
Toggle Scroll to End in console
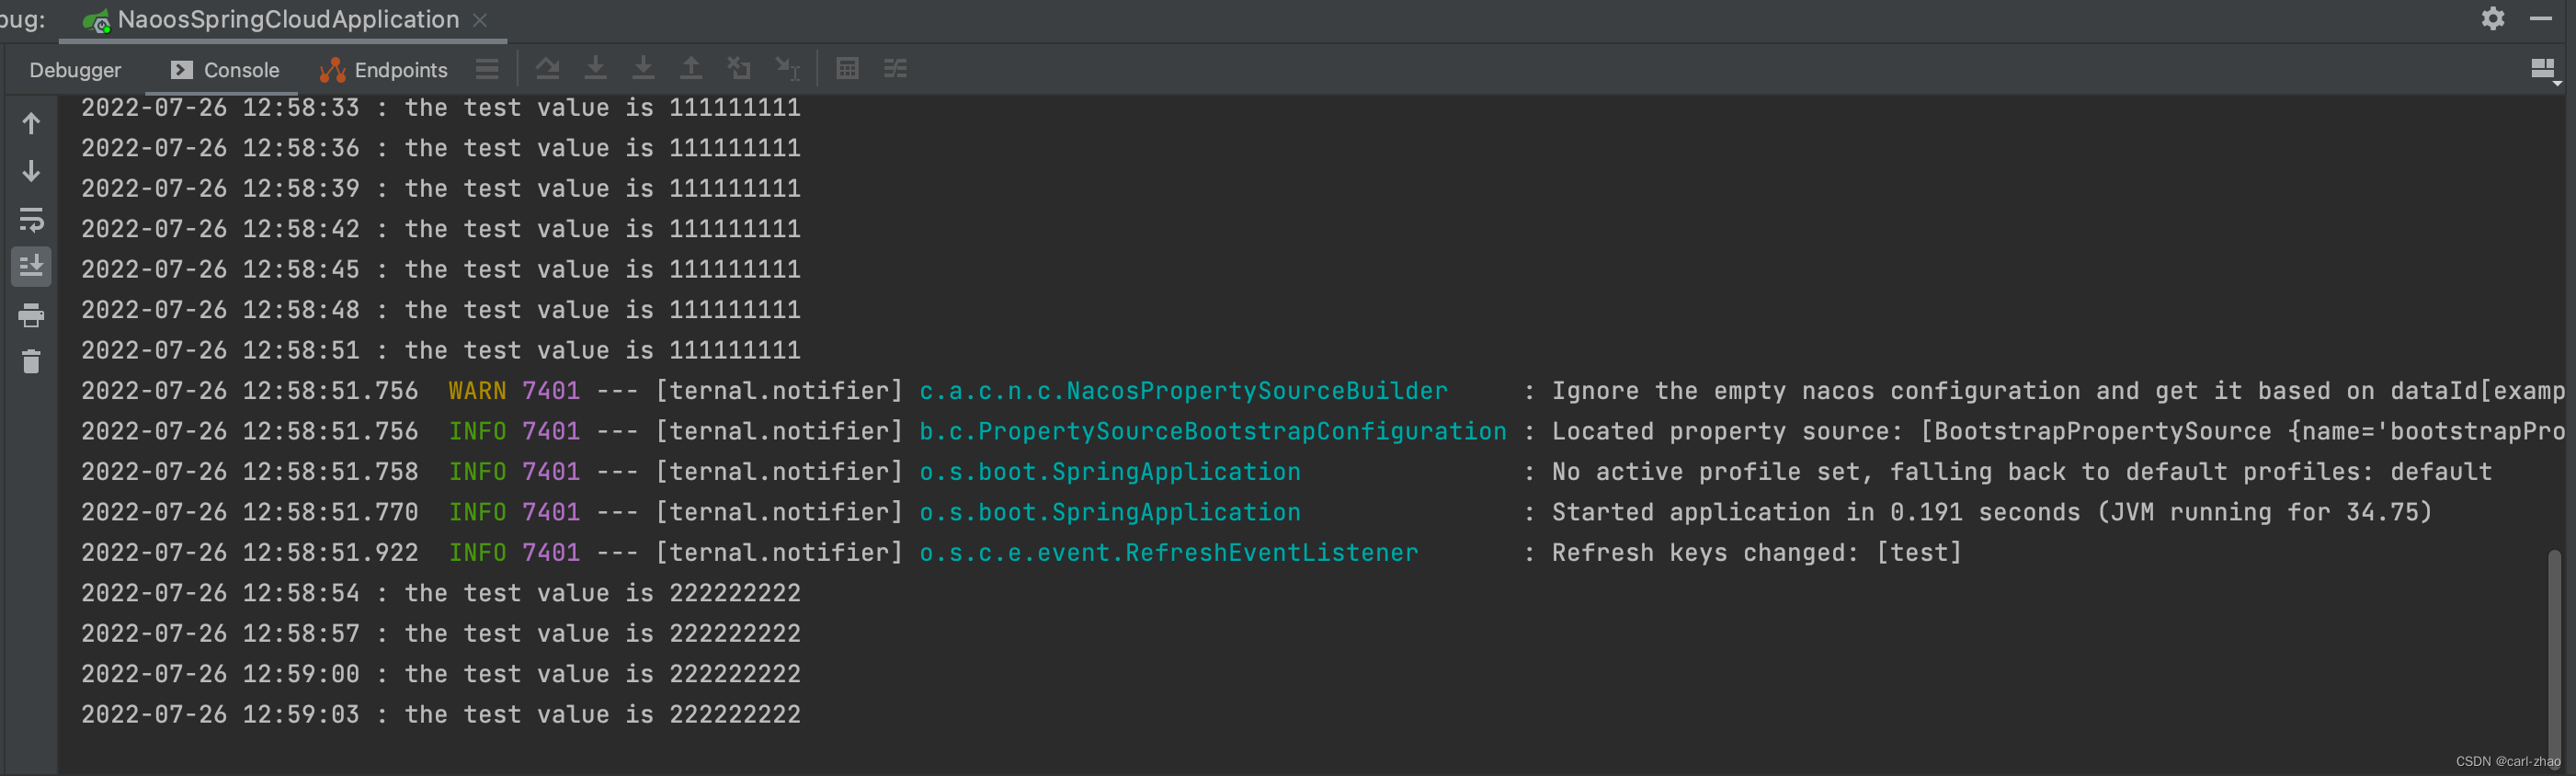click(x=31, y=266)
